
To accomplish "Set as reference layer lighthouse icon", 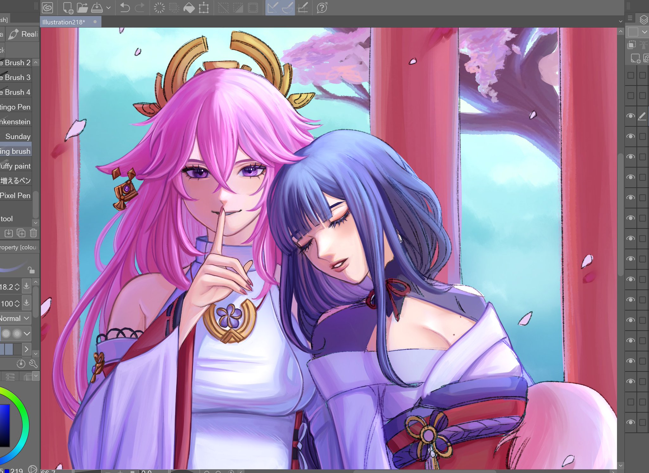I will pos(643,45).
